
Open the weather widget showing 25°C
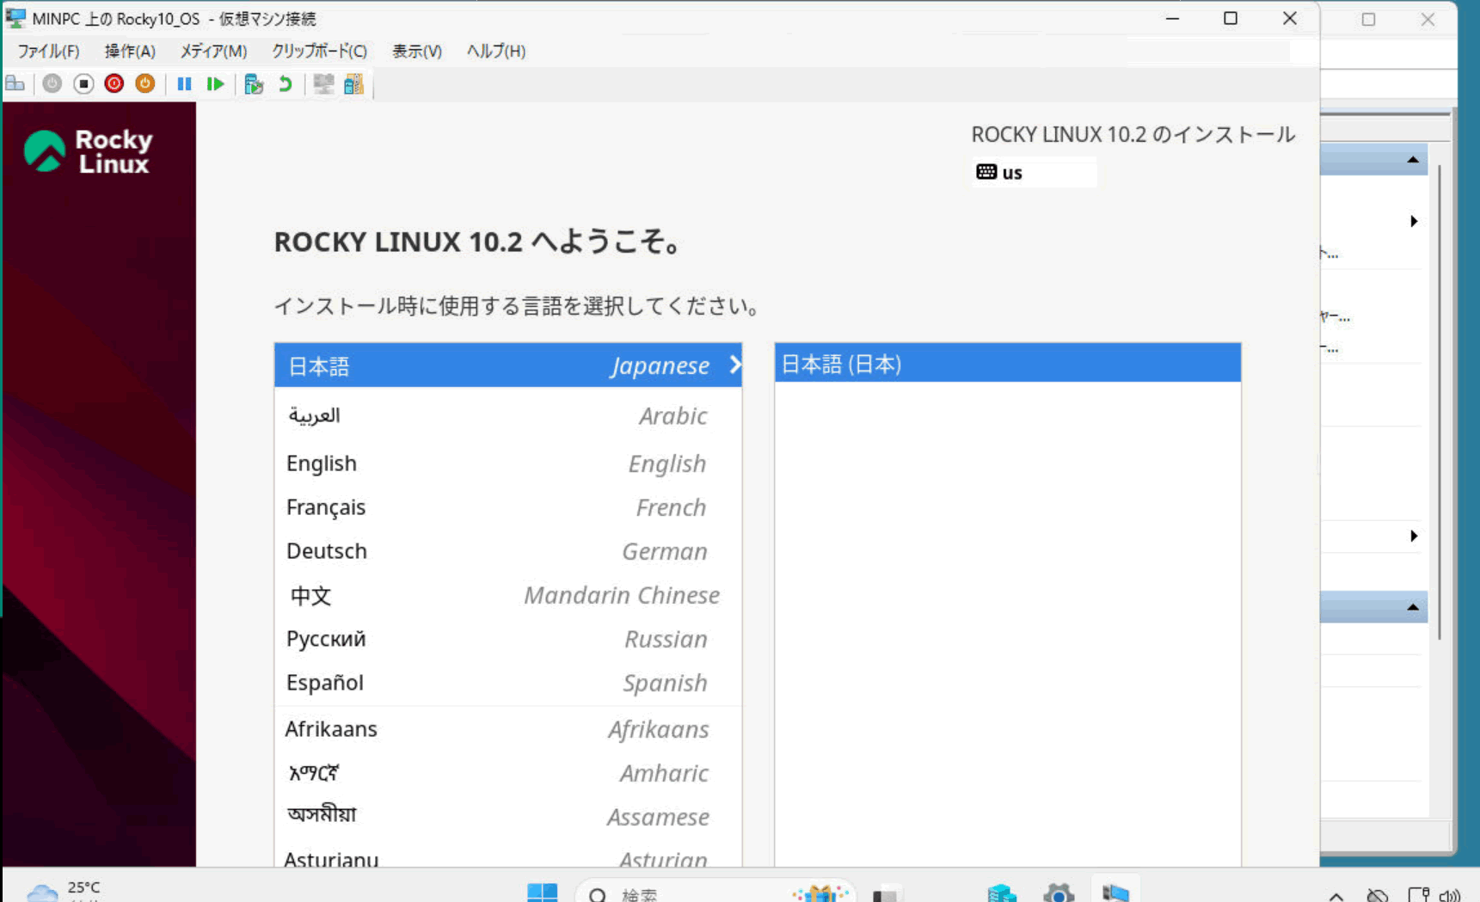point(64,890)
